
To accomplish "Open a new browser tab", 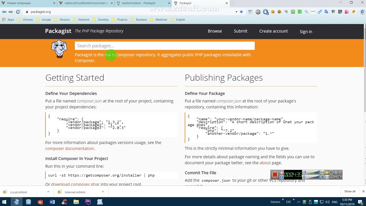I will [233, 3].
